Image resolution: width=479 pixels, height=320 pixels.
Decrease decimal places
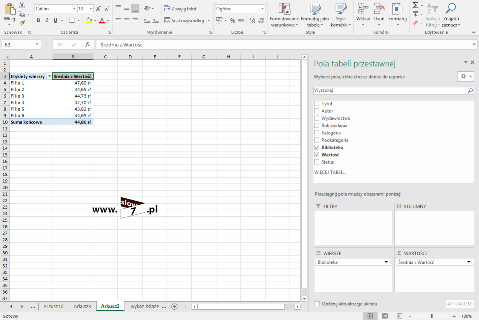pos(261,20)
